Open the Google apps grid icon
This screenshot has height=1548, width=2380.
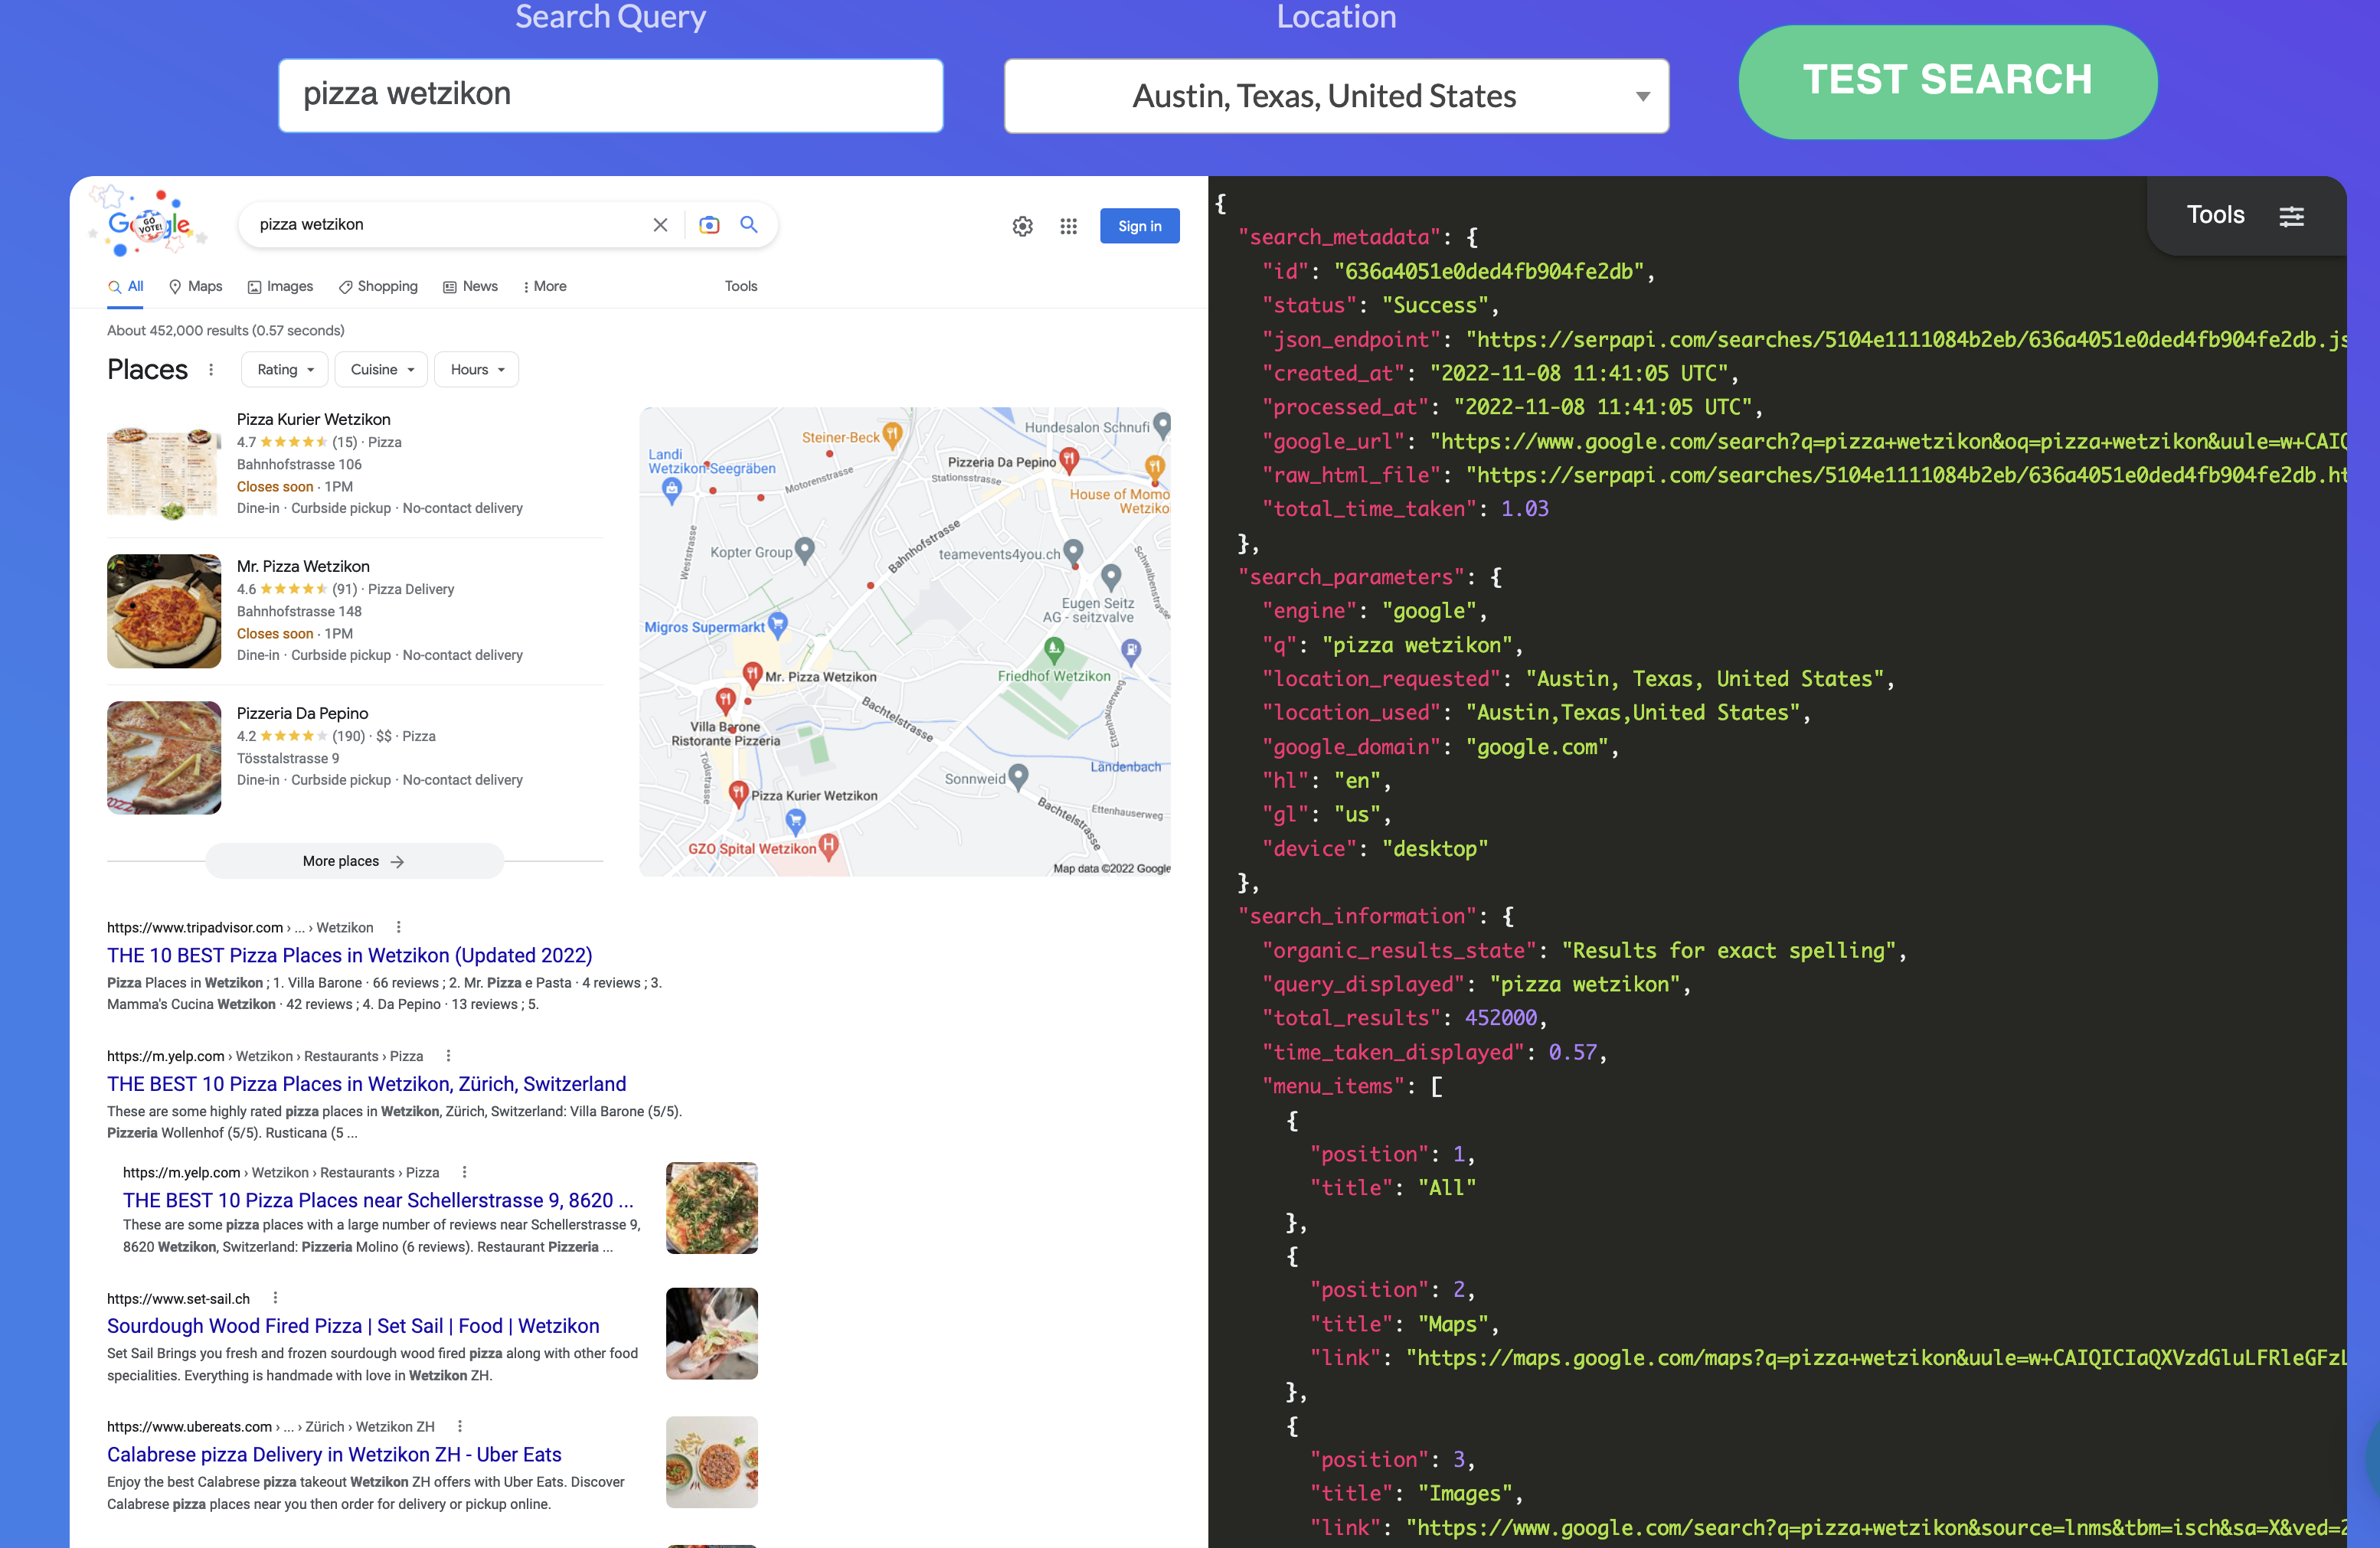coord(1068,226)
